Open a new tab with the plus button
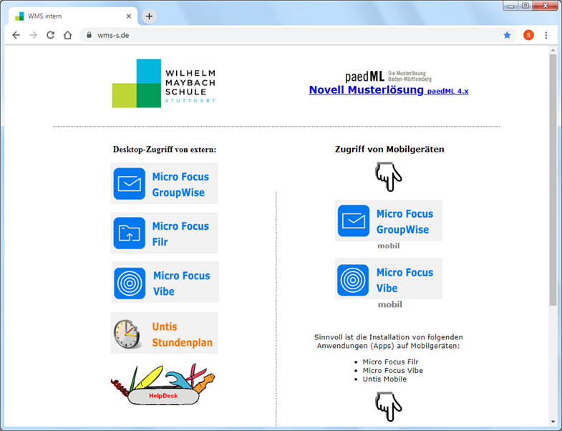 [x=149, y=16]
